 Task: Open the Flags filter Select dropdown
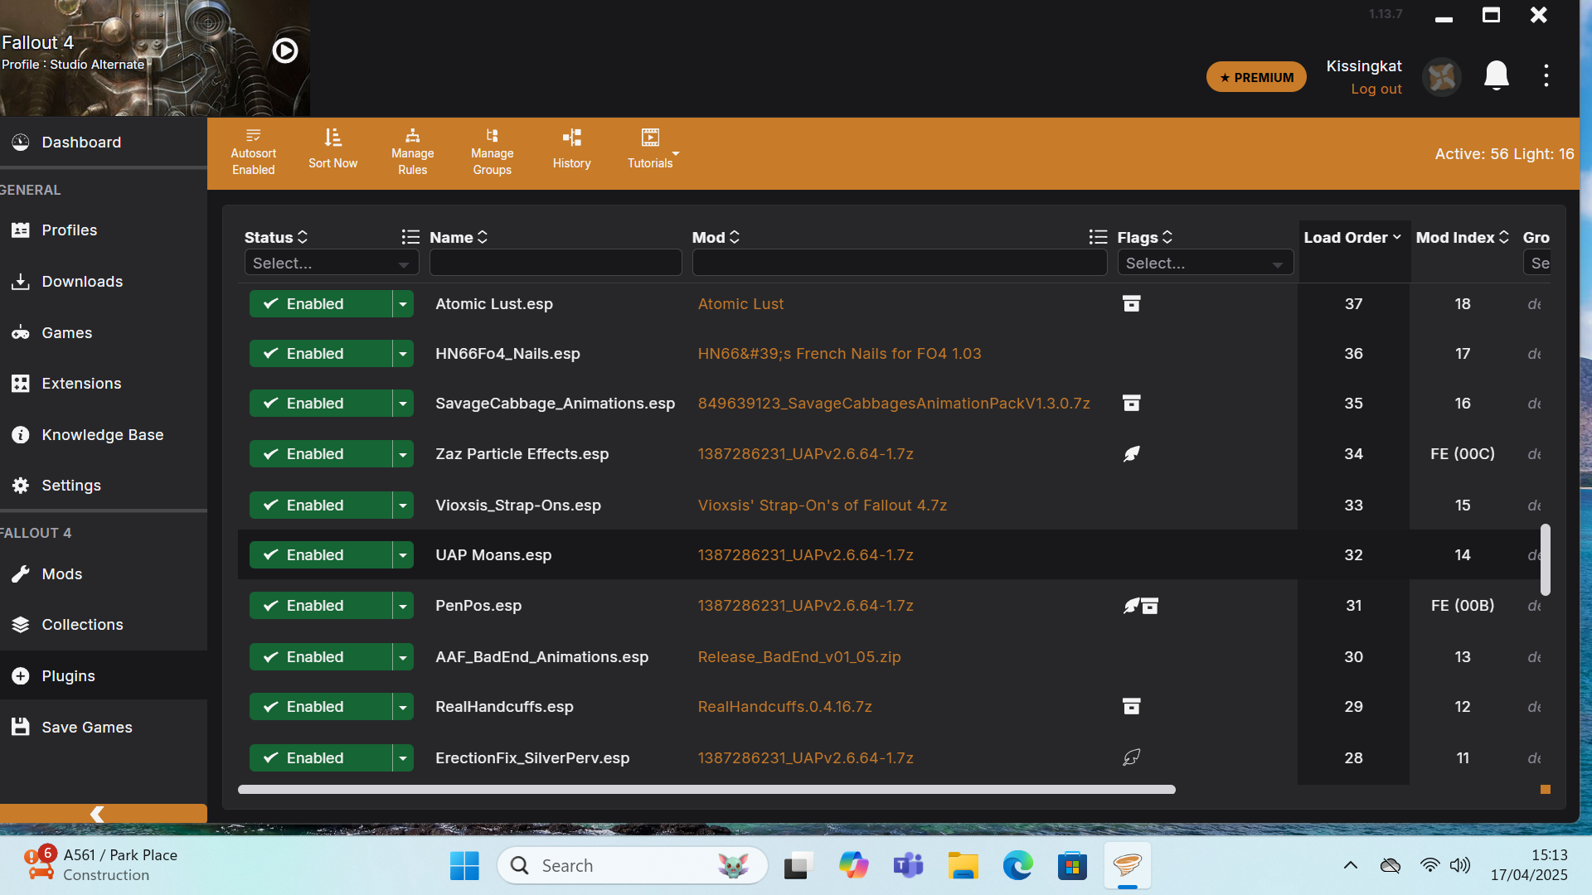tap(1205, 263)
